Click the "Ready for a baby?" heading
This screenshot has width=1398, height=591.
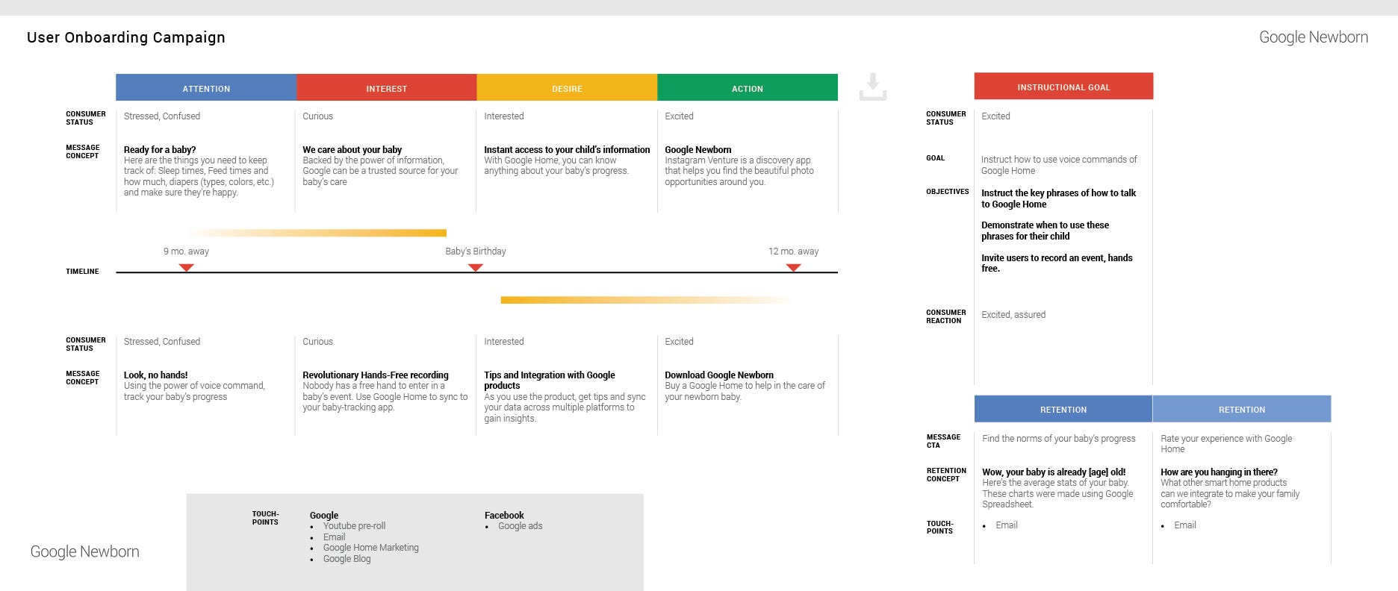click(x=160, y=149)
